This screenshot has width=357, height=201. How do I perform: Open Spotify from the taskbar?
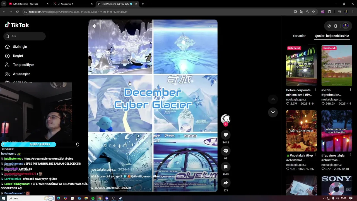coord(93,198)
